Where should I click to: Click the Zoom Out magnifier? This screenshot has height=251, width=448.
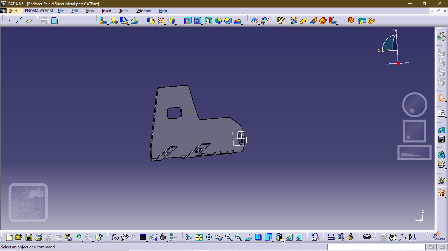(238, 237)
